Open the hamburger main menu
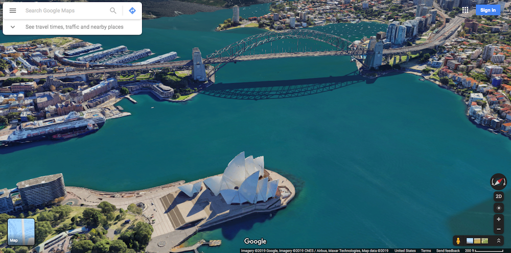Screen dimensions: 511x253 coord(13,10)
